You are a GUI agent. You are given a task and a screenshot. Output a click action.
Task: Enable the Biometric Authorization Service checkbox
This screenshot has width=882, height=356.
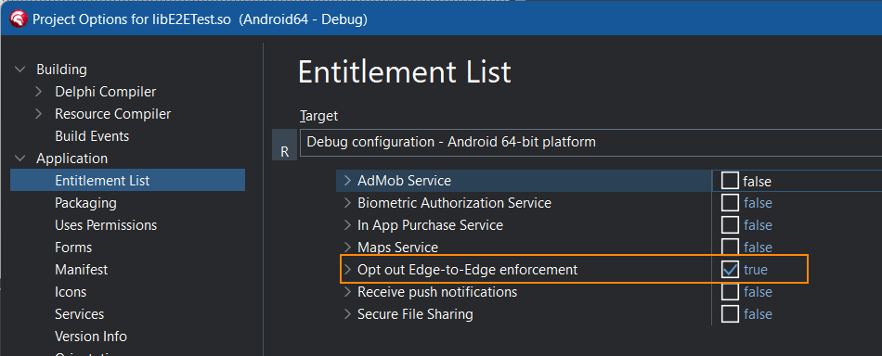pos(730,203)
